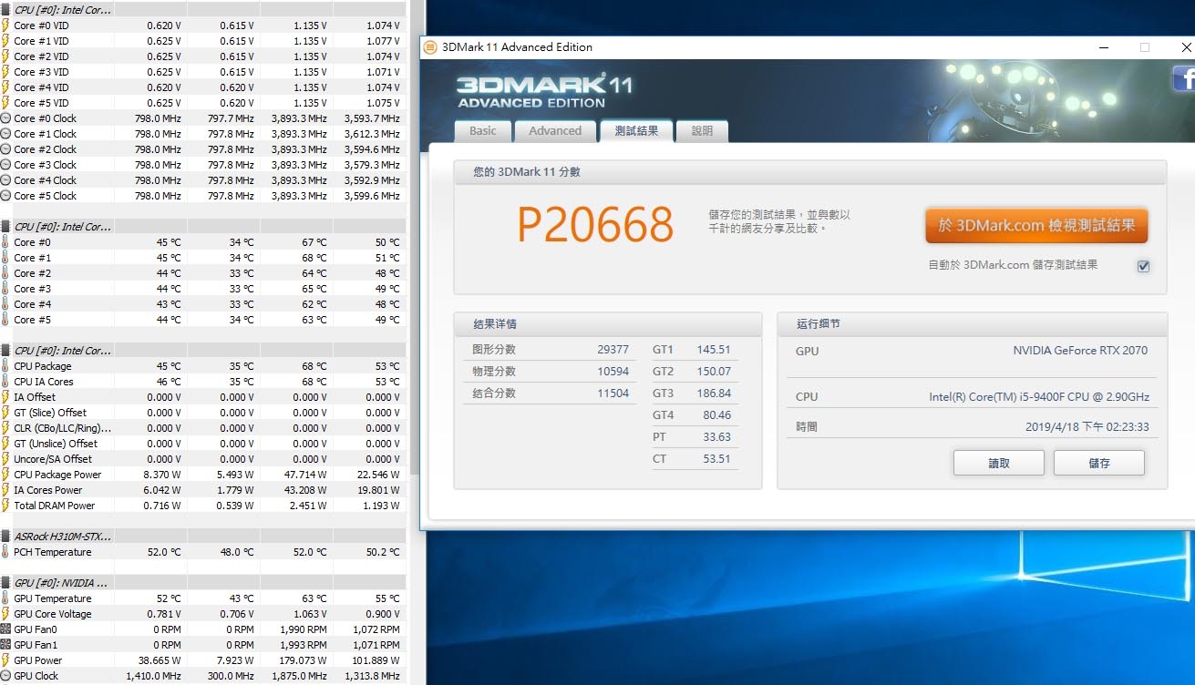Click the chip icon of ASRock H310M-STX header
Screen dimensions: 1195x685
click(5, 537)
